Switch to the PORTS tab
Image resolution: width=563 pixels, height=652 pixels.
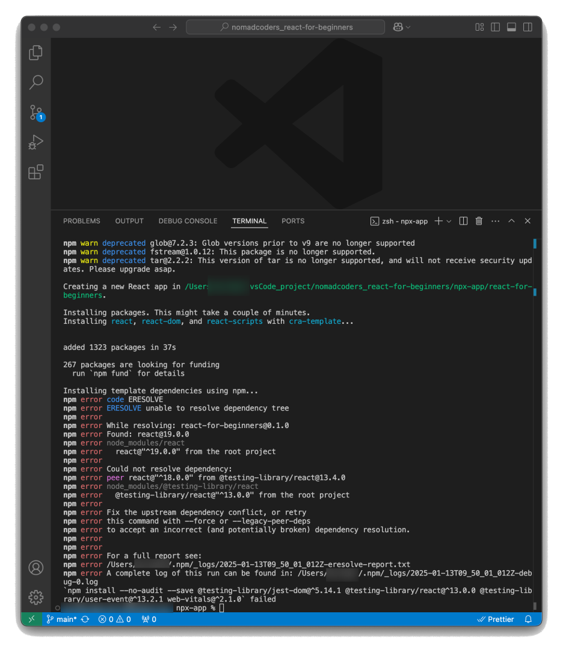pos(293,221)
